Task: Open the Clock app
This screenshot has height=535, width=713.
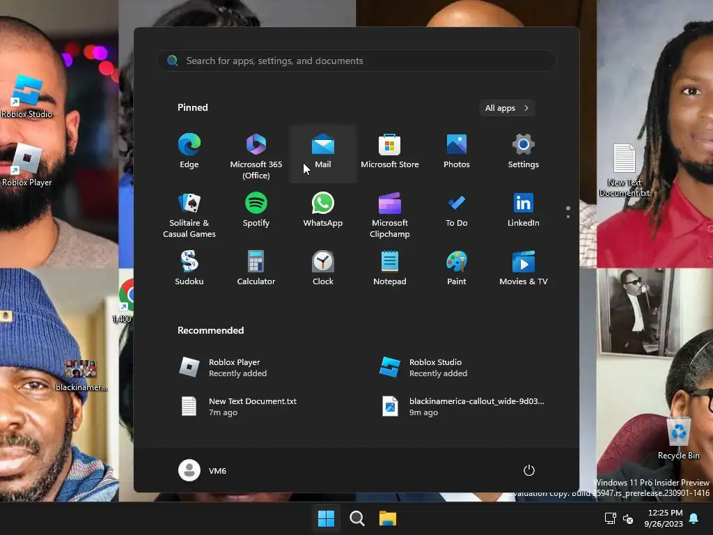Action: click(323, 268)
